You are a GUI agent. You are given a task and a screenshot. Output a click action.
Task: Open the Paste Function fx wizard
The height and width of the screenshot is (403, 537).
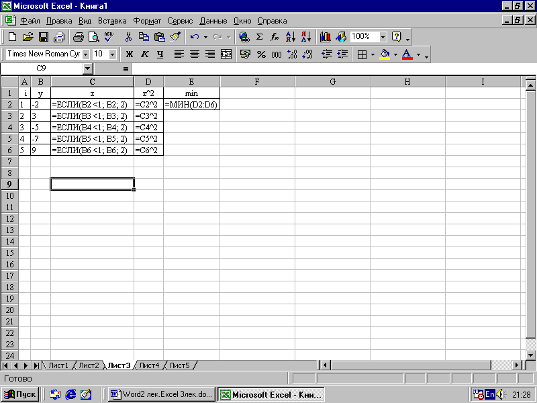click(x=275, y=37)
